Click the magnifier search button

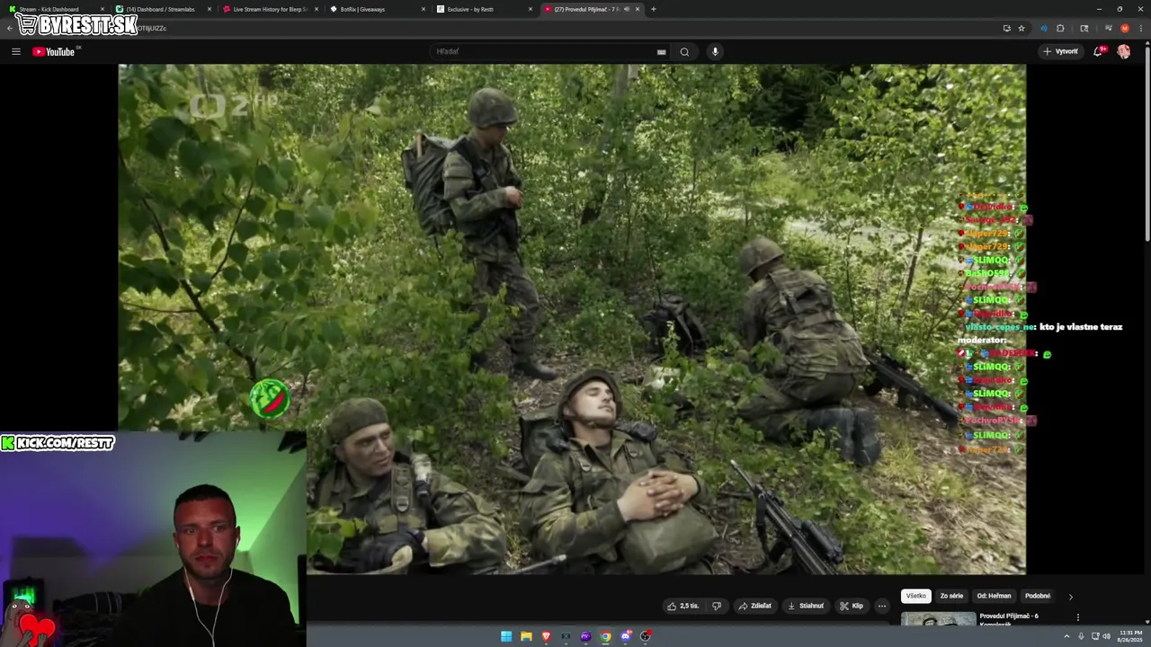[684, 51]
